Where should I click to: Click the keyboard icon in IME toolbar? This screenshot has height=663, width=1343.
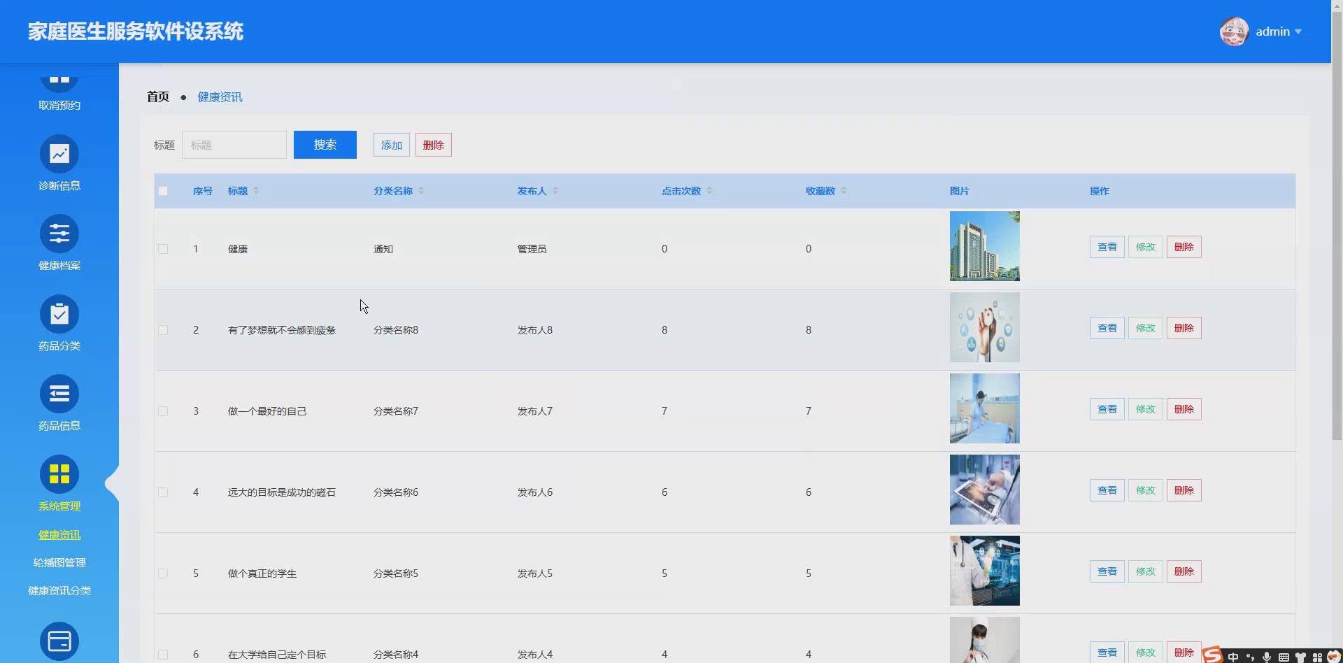coord(1284,657)
